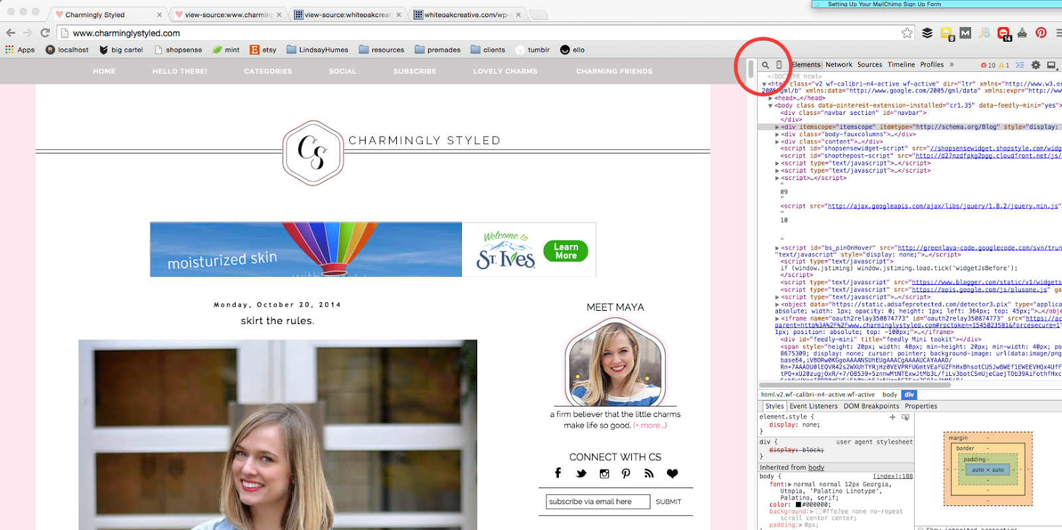The image size is (1062, 530).
Task: Click the Pinterest extension icon
Action: [x=1041, y=33]
